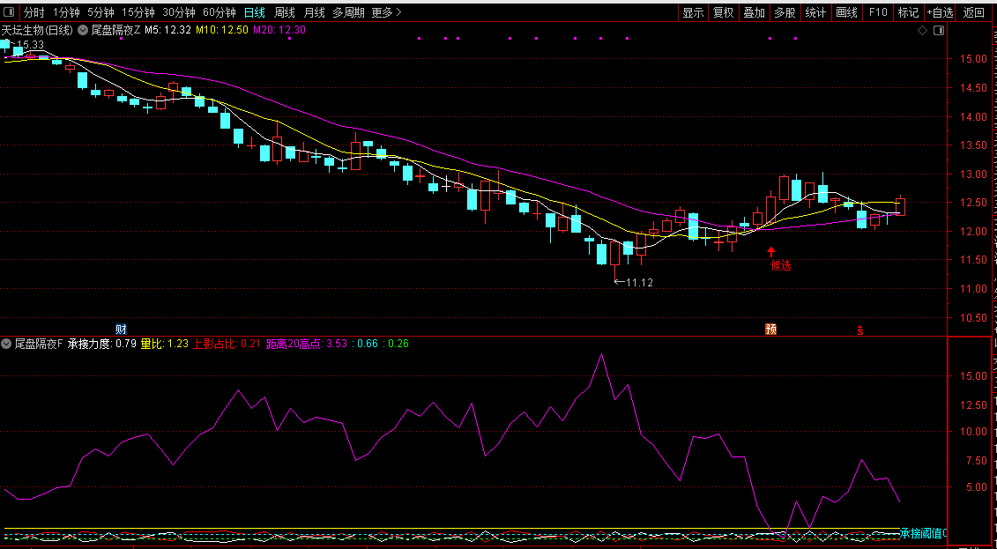Click the 返回 back button
This screenshot has height=549, width=997.
tap(974, 12)
